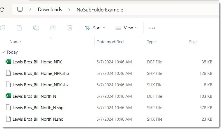Select the Lewis Bros_Bill North_N.shx file
223x131 pixels.
38,119
